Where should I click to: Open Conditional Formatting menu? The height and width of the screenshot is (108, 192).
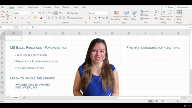[x=116, y=15]
